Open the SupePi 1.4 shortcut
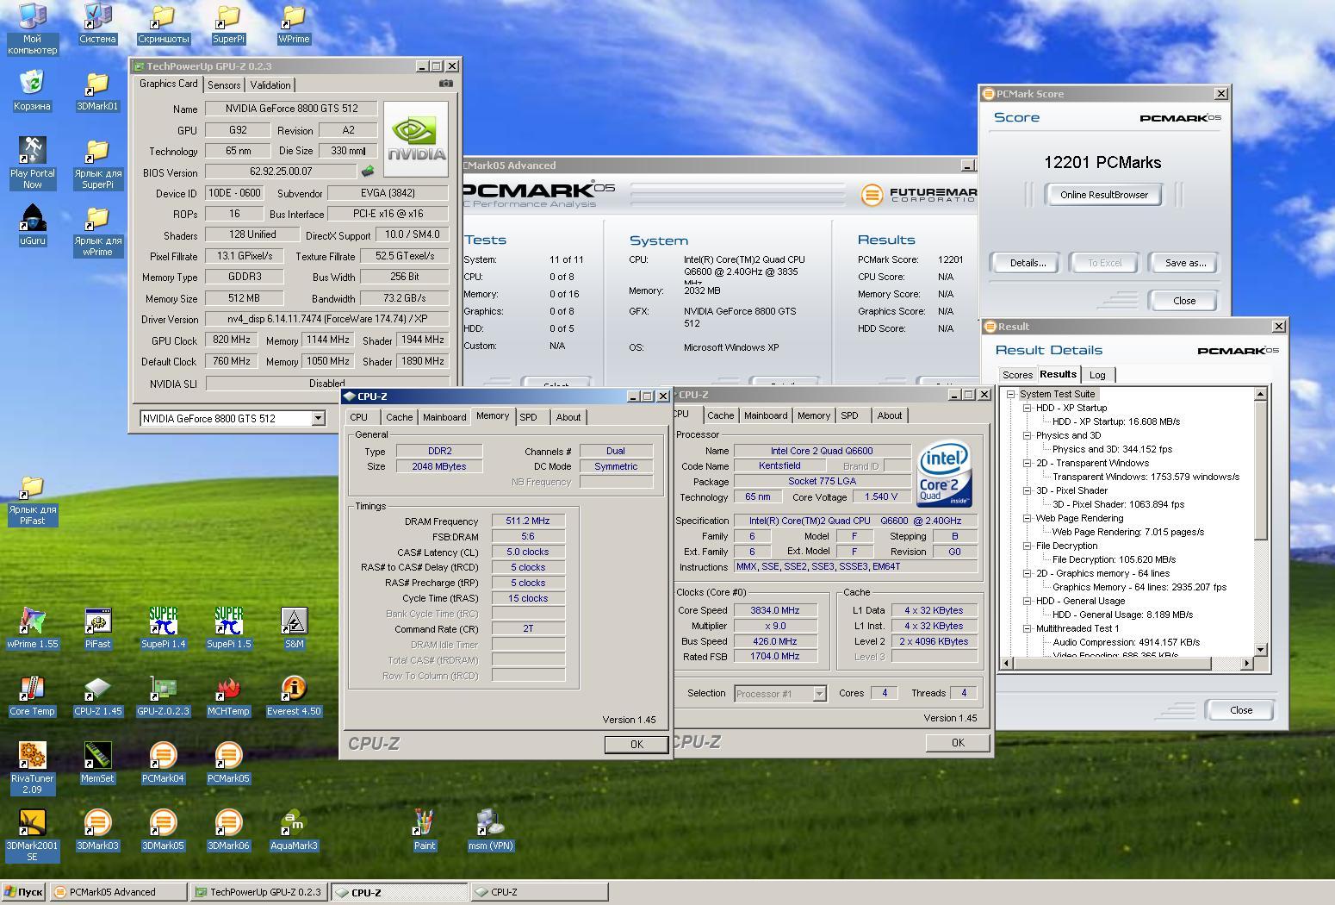The width and height of the screenshot is (1335, 905). pyautogui.click(x=163, y=627)
